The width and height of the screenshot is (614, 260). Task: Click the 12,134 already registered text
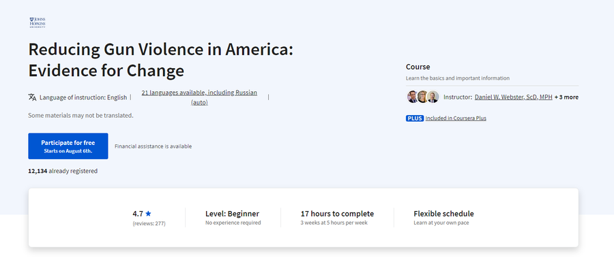(63, 171)
